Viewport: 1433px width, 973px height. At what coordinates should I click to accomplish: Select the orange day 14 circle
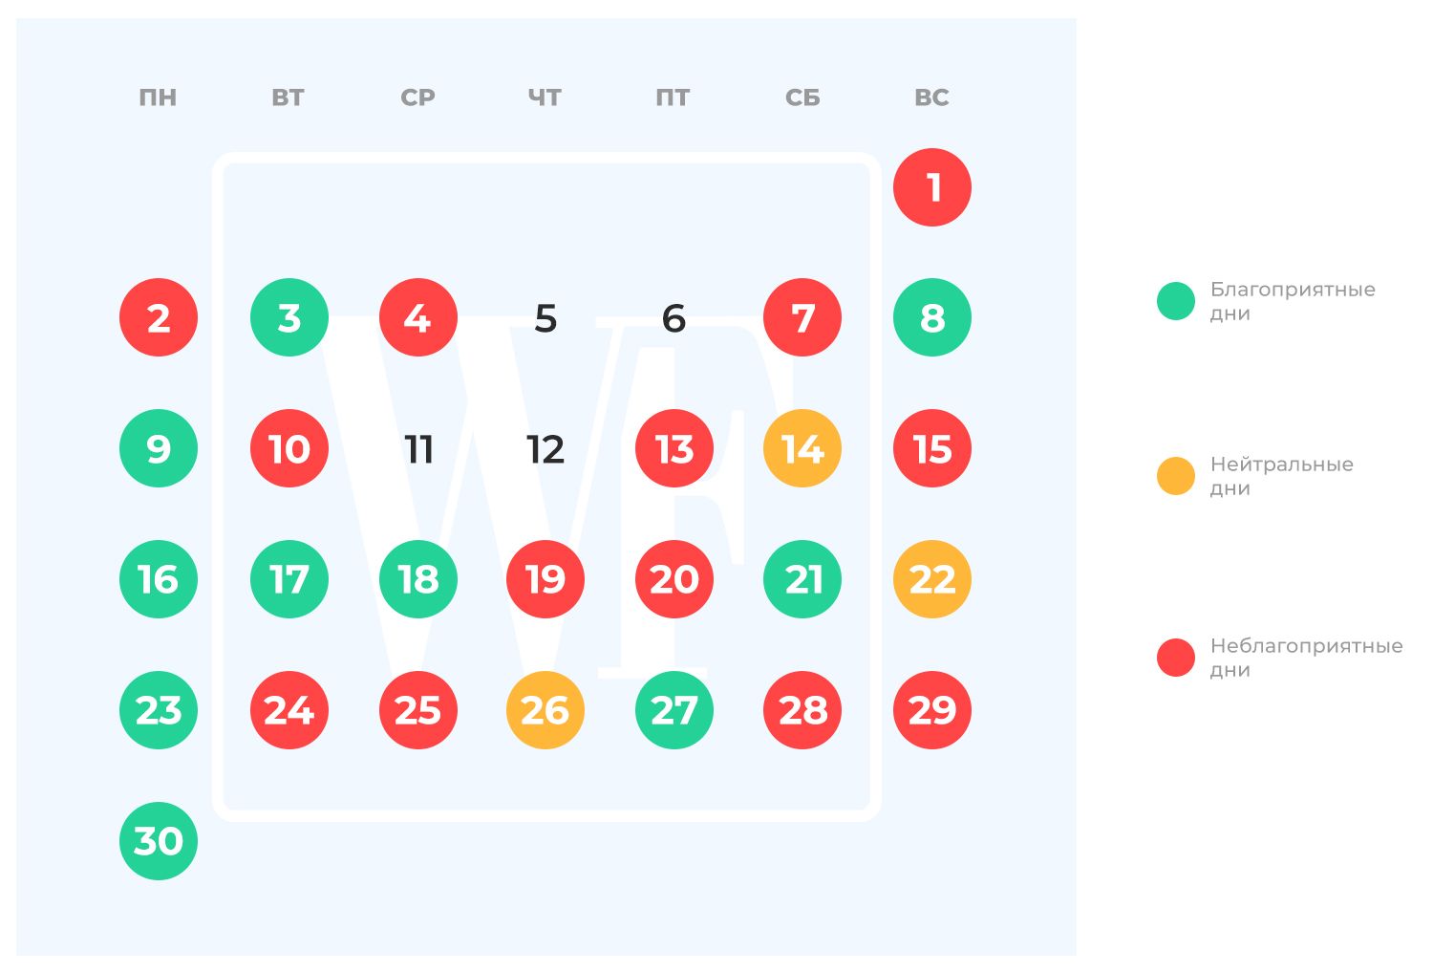coord(802,448)
